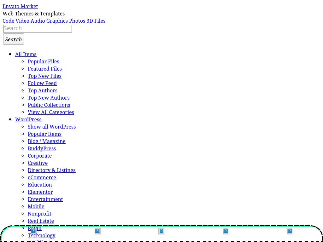This screenshot has width=323, height=242.
Task: Go to the Code marketplace link
Action: click(x=9, y=21)
